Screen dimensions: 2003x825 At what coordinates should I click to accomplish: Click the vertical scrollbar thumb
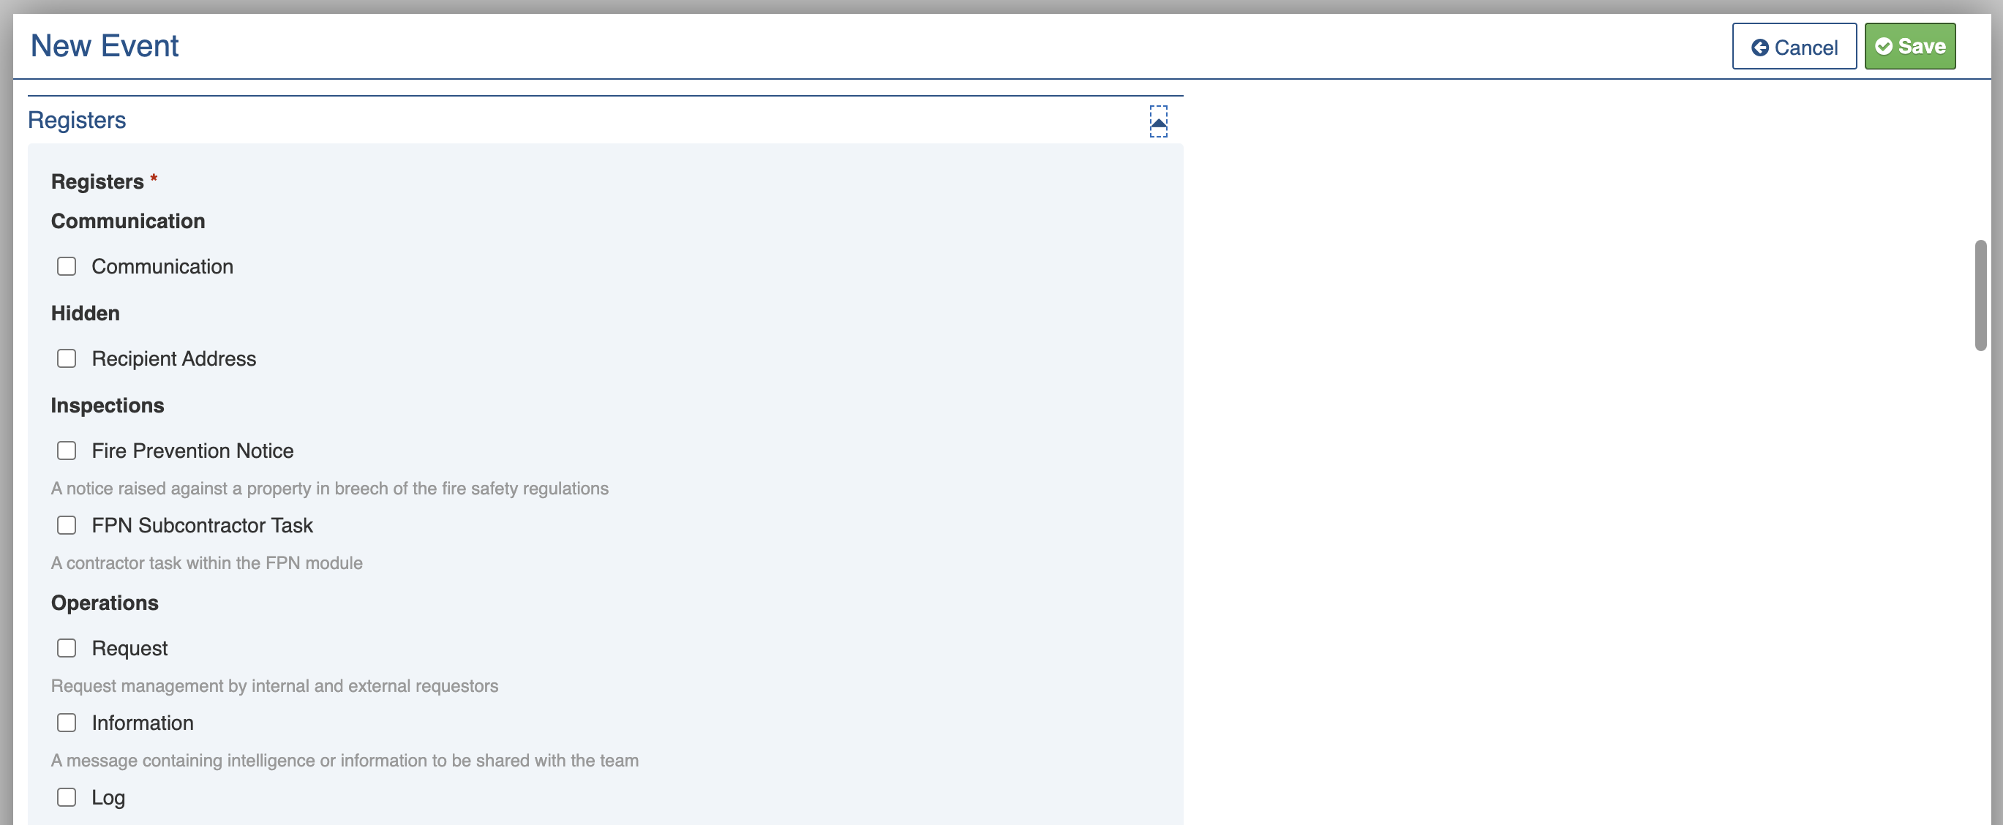(x=1980, y=295)
